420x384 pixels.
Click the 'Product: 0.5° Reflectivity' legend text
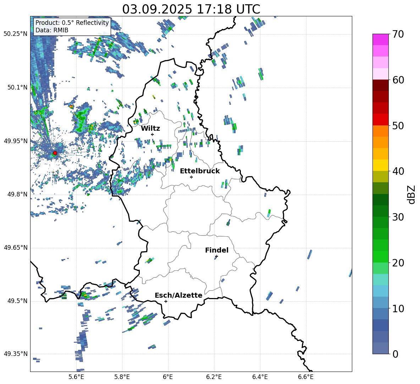click(x=72, y=22)
